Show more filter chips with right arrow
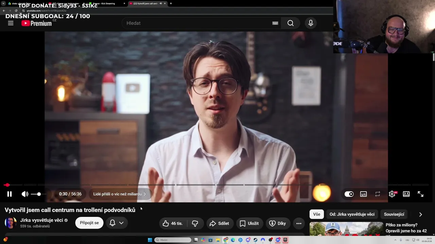Screen dimensions: 435x244 [x=420, y=214]
